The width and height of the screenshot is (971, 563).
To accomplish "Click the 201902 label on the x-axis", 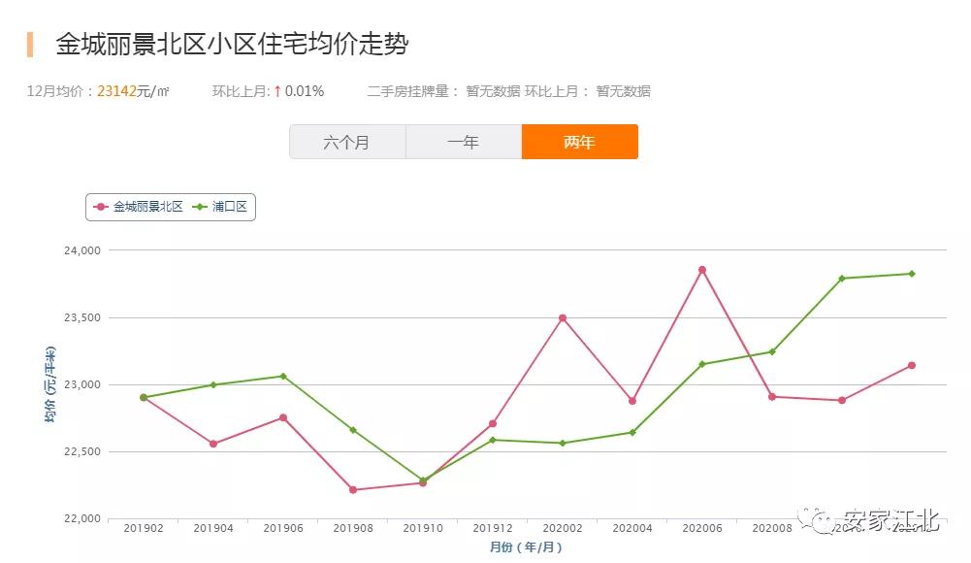I will (143, 527).
